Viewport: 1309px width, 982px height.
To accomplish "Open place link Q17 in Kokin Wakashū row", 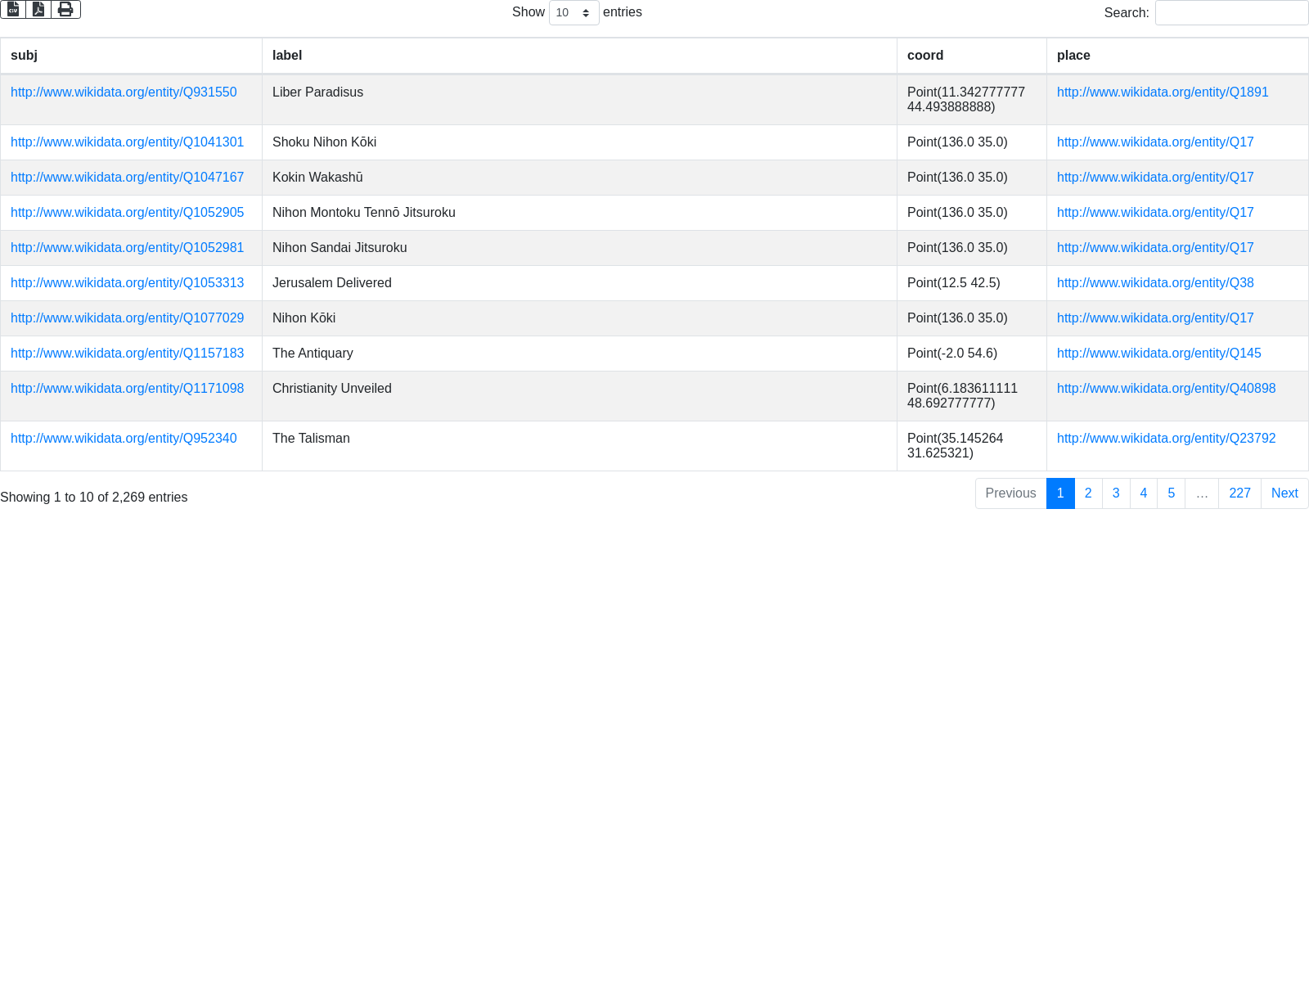I will [1155, 178].
